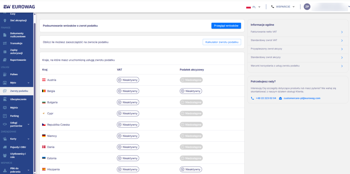Click the Austria flag icon
350x174 pixels.
click(44, 80)
